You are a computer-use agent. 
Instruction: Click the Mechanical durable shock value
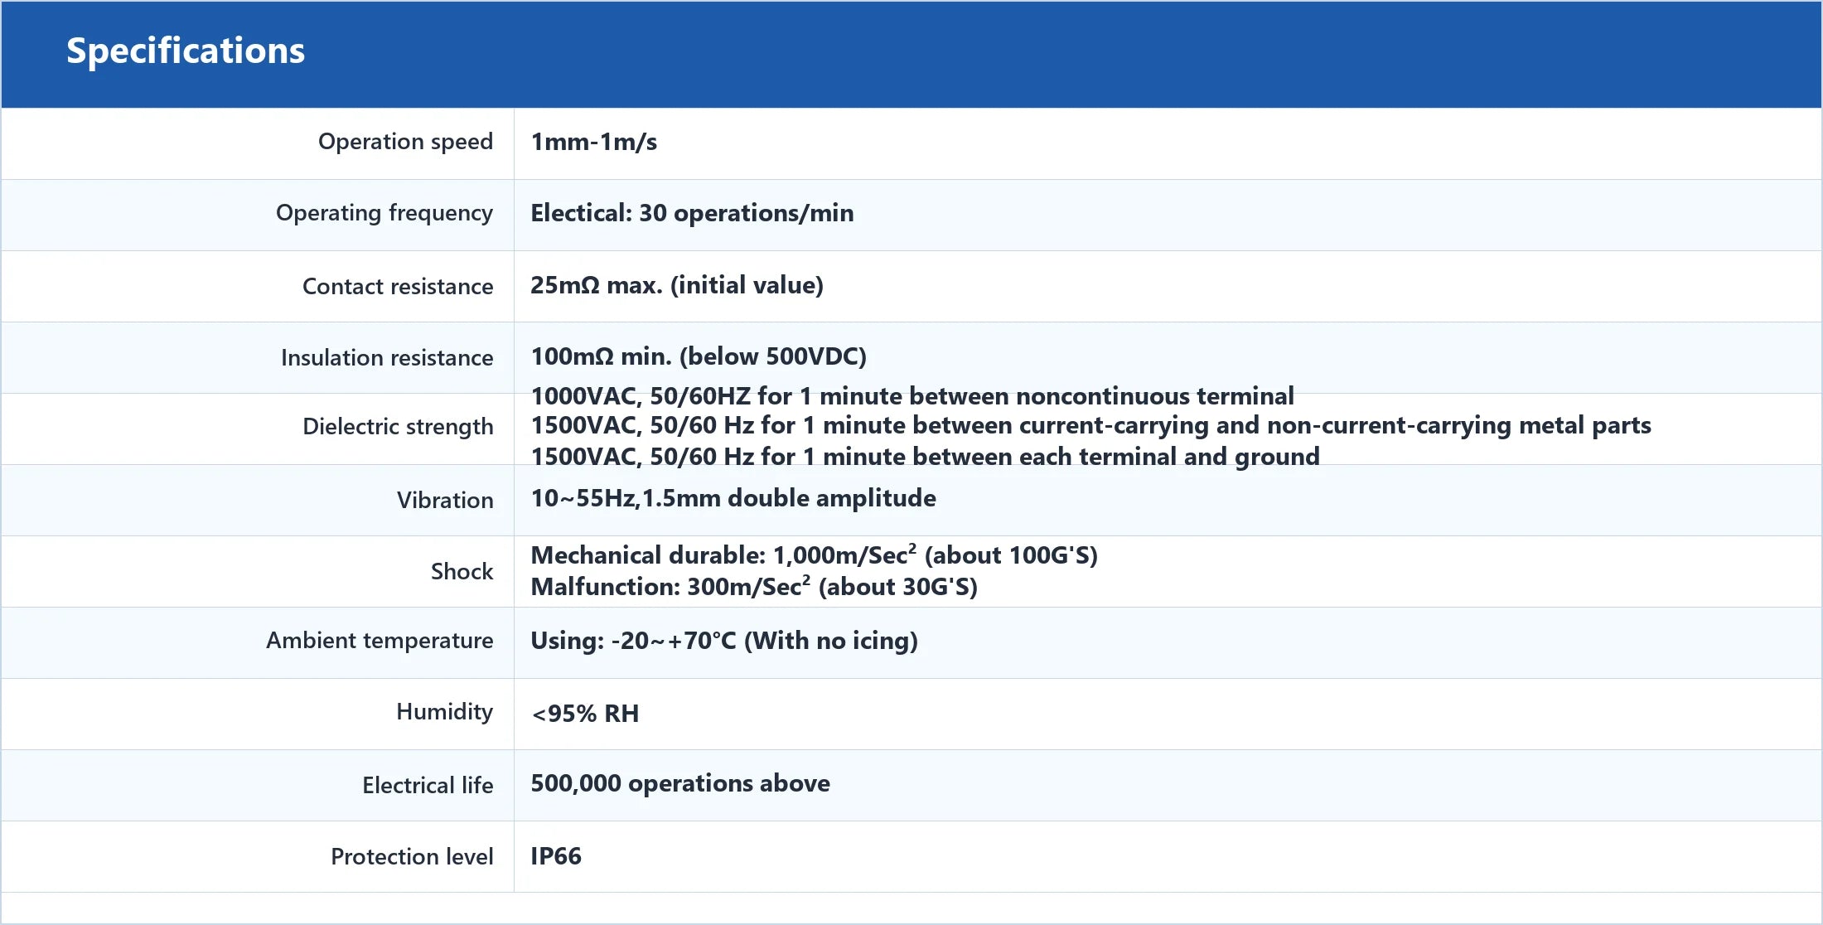click(815, 555)
